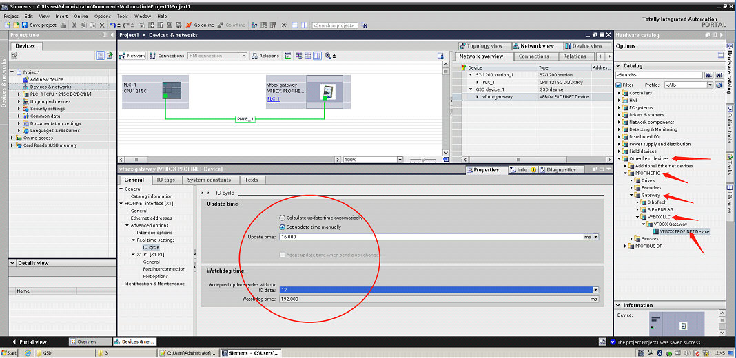736x358 pixels.
Task: Click the split editor horizontally icon
Action: click(295, 25)
